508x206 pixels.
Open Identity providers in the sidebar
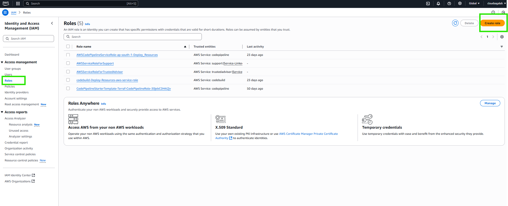17,92
